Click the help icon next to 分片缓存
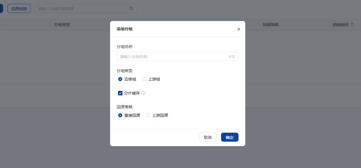The width and height of the screenshot is (361, 168). pos(143,93)
